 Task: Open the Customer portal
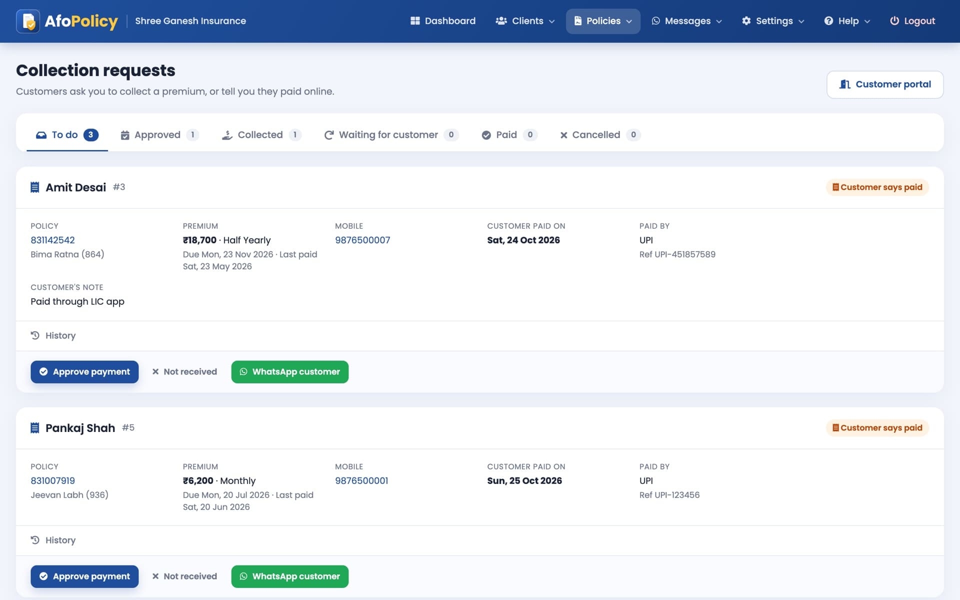[x=885, y=84]
